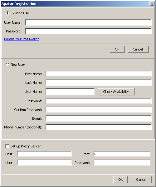Click into the First Name field
The image size is (156, 187).
click(x=99, y=74)
